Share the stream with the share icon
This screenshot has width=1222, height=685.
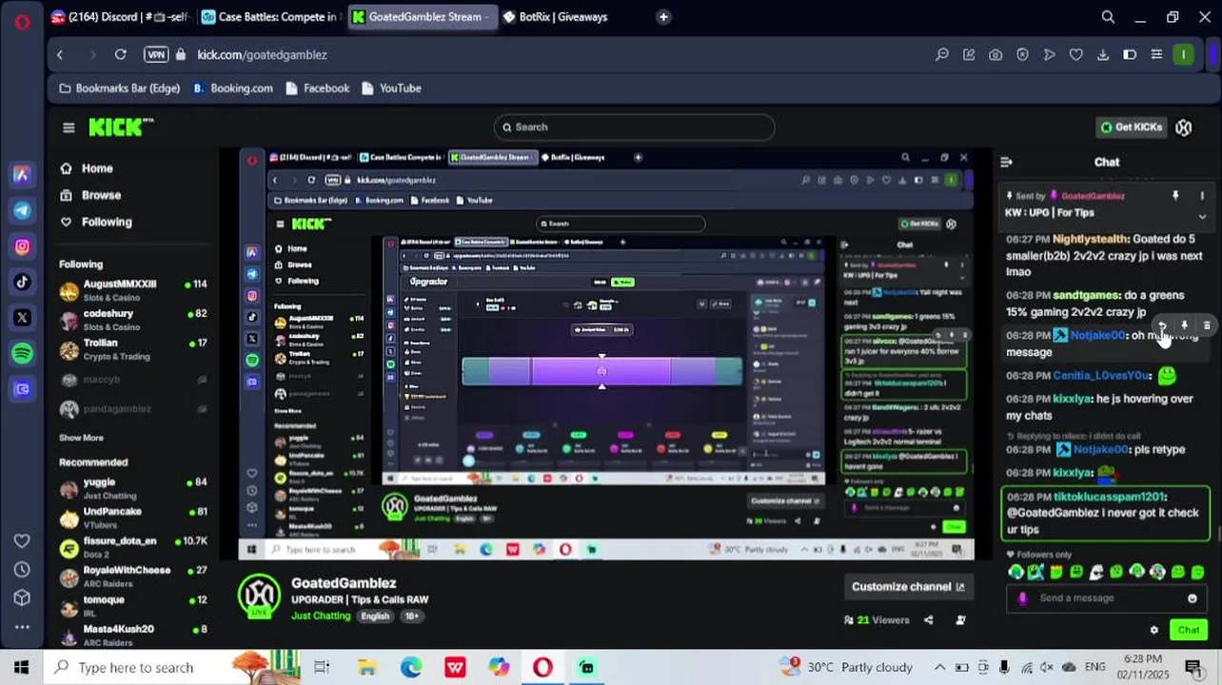pyautogui.click(x=928, y=620)
